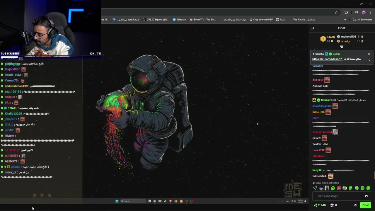Click the BotRix sender name
375x211 pixels.
point(336,54)
